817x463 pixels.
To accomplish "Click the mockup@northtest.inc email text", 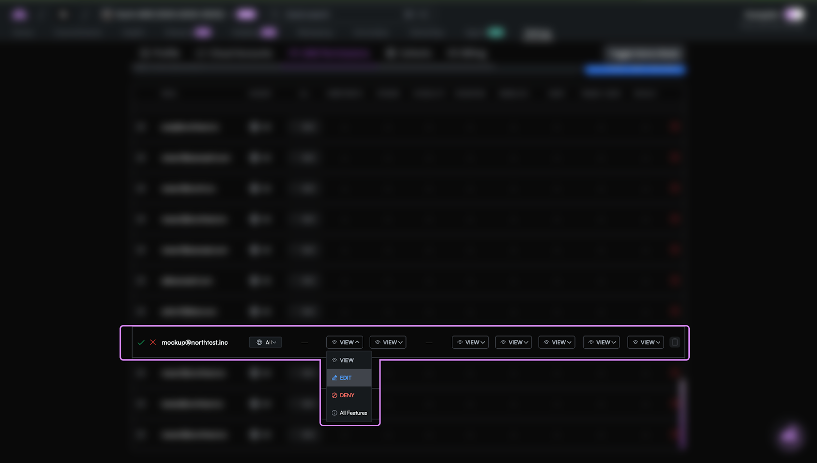I will (195, 342).
